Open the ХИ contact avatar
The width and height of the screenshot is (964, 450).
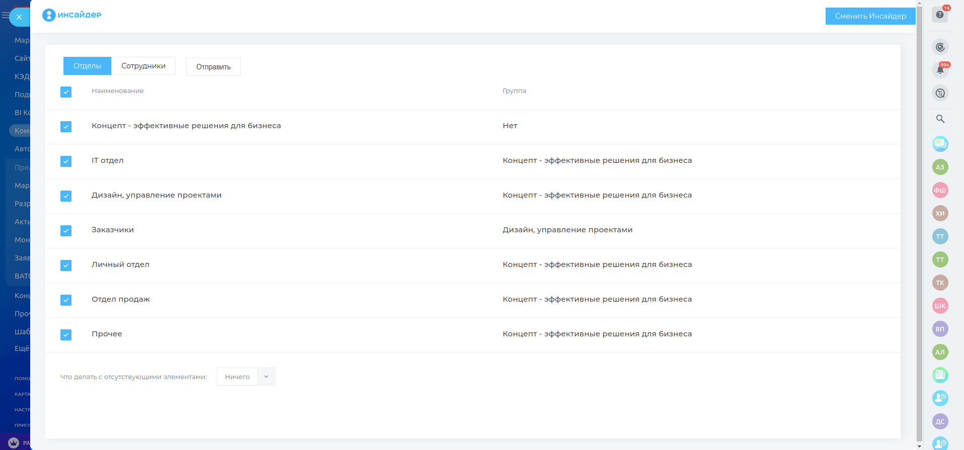coord(940,213)
